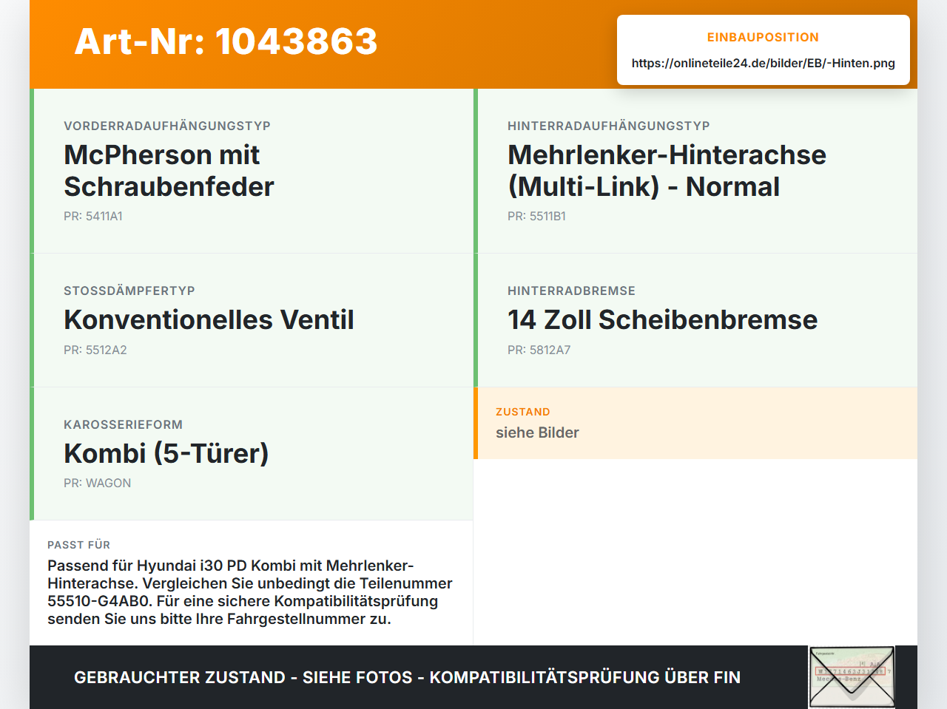Click the orange ZUSTAND heading

coord(522,412)
